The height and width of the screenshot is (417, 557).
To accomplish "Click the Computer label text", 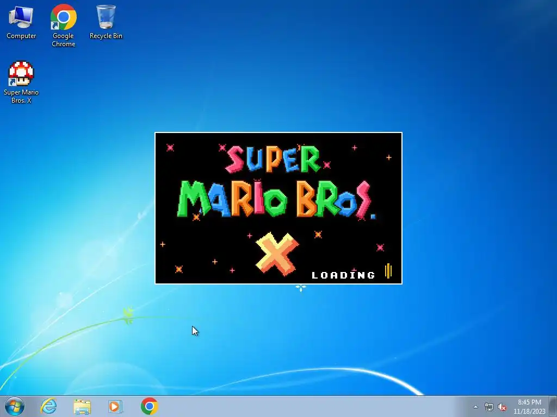I will pyautogui.click(x=21, y=36).
